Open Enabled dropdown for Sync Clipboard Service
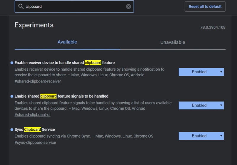 tap(201, 136)
